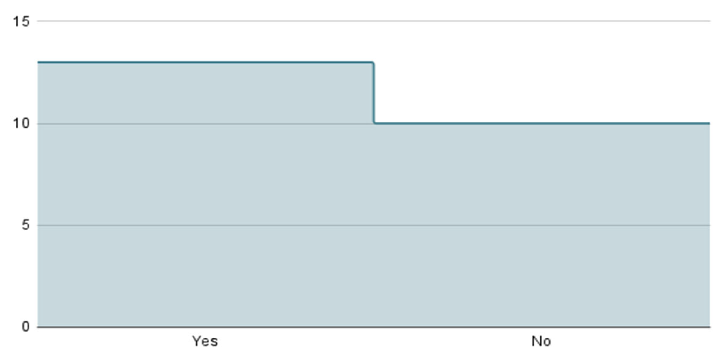
Task: Click the "No" x-axis label
Action: click(541, 341)
